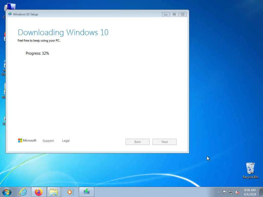This screenshot has height=197, width=263.
Task: Maximize the Windows 10 Setup window
Action: [174, 14]
